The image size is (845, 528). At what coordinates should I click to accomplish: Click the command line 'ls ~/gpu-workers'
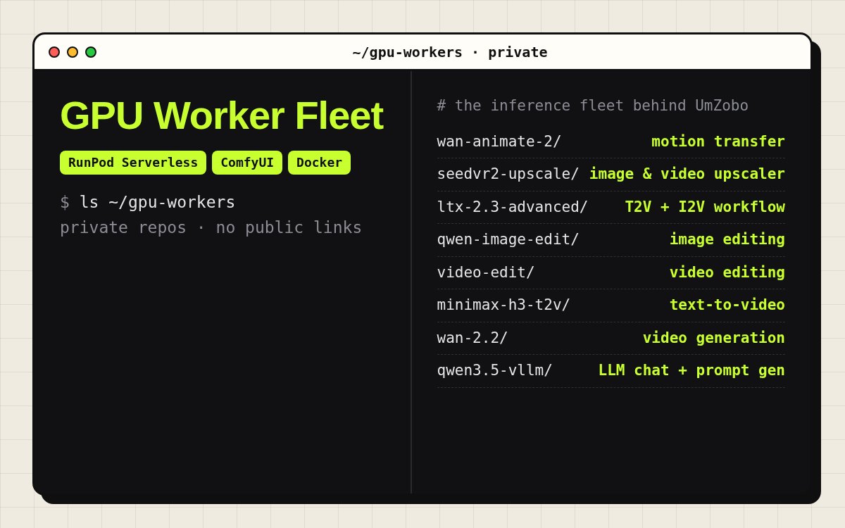[157, 202]
